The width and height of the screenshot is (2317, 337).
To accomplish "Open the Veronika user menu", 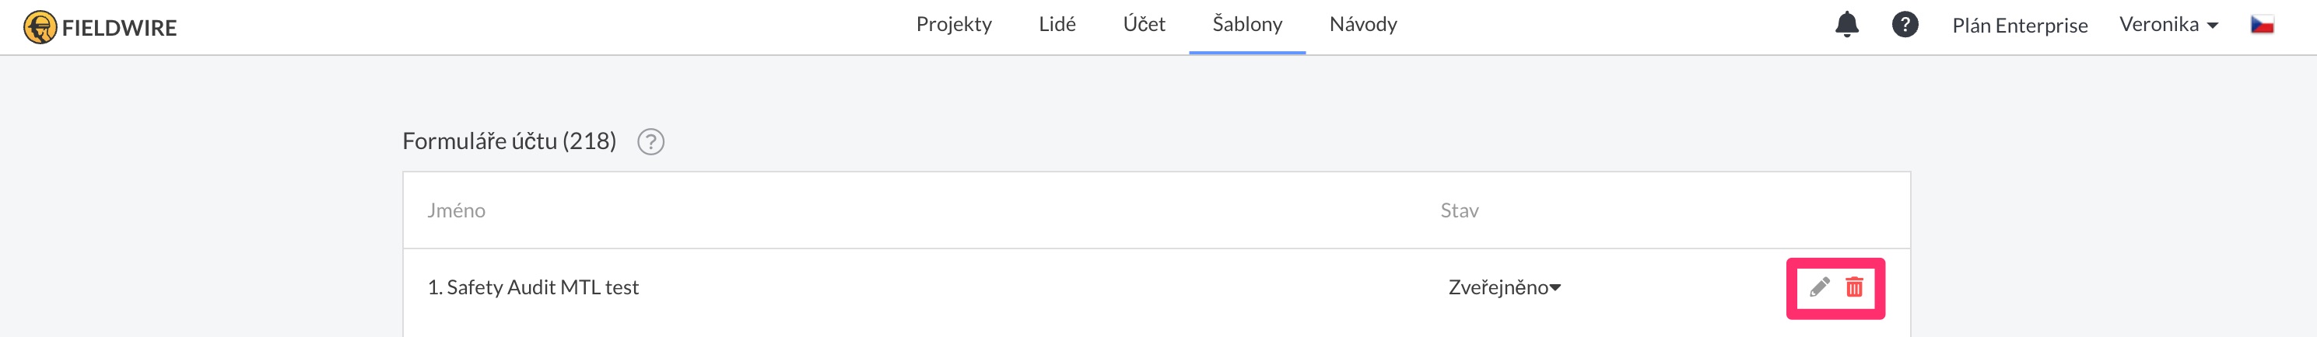I will tap(2168, 24).
